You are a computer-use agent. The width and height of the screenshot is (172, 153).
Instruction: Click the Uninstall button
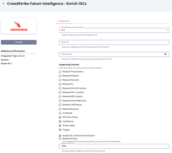point(19,42)
